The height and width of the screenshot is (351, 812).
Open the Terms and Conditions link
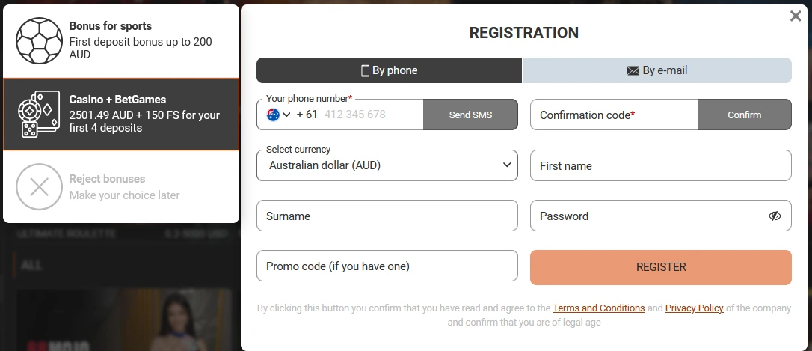tap(598, 308)
